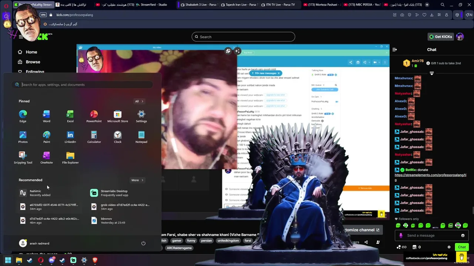Screen dimensions: 474x266
Task: Switch to MBC PERSIA YouTube tab
Action: click(363, 5)
